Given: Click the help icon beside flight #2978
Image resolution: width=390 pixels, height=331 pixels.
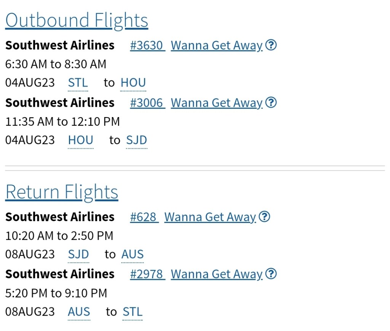Looking at the screenshot, I should tap(271, 274).
